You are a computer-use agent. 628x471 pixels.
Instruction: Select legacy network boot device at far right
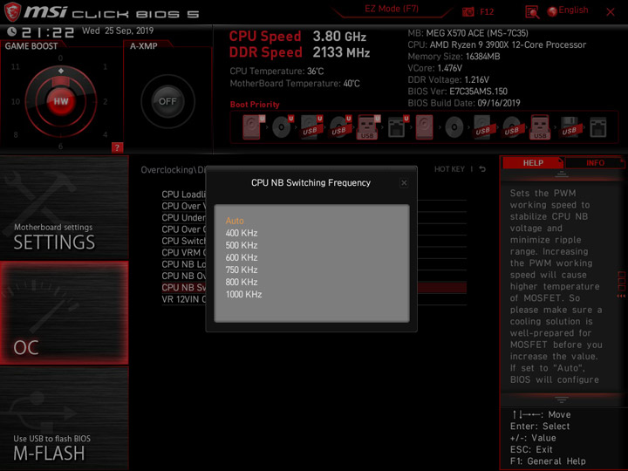pyautogui.click(x=598, y=127)
